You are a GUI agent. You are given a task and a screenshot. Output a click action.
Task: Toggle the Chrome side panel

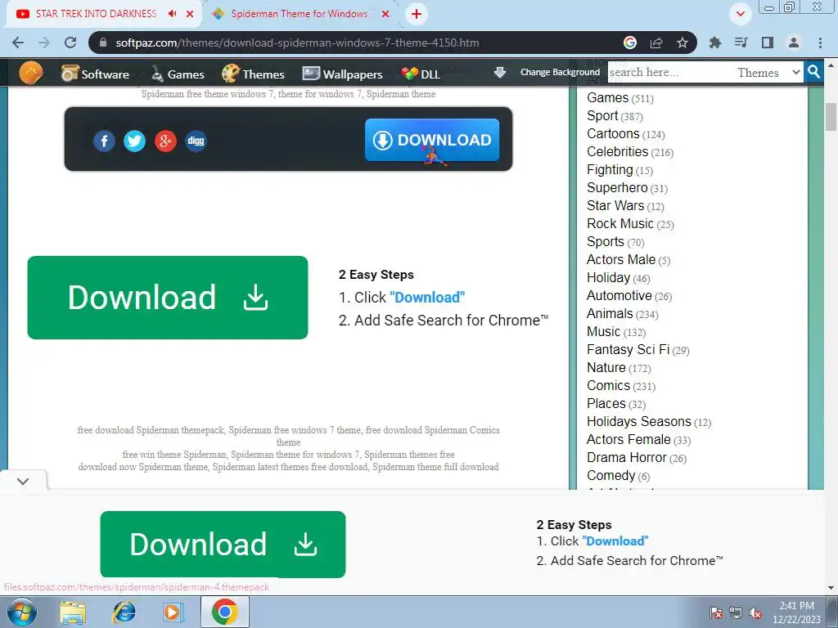[768, 43]
